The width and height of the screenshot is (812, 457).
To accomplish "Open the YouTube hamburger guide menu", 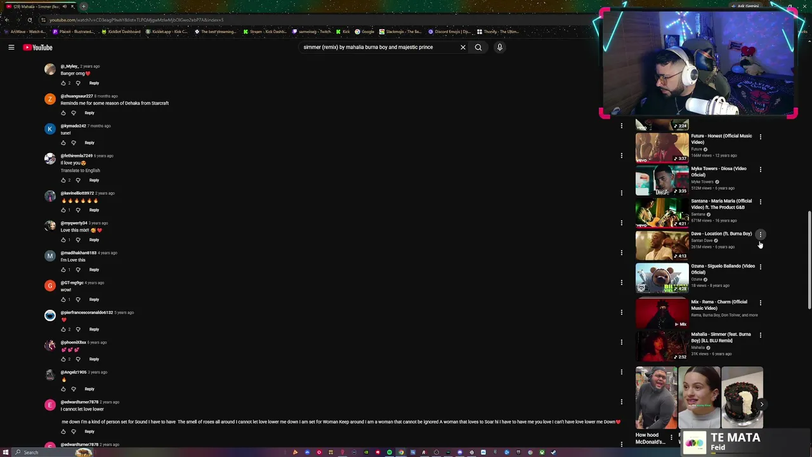I will click(x=11, y=47).
